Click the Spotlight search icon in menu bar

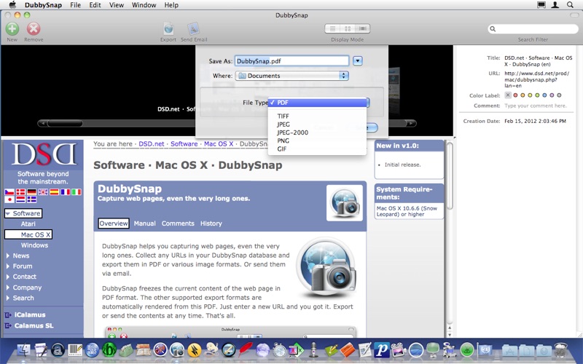coord(570,5)
